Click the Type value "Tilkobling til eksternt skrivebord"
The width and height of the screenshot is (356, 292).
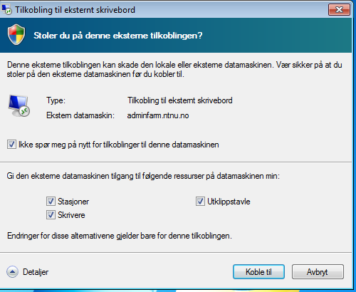pos(180,100)
